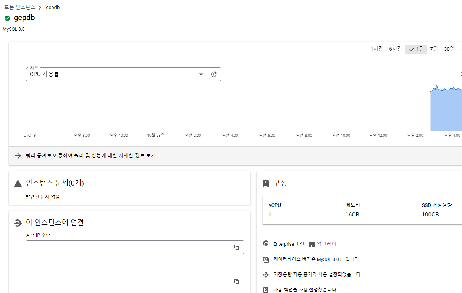Click the 10월 23일 date label on chart axis
Screen dimensions: 462x293
click(x=156, y=135)
